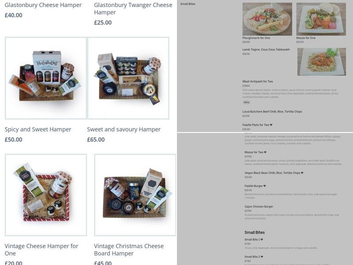Open the Spicy and Sweet Hamper image

(x=46, y=78)
